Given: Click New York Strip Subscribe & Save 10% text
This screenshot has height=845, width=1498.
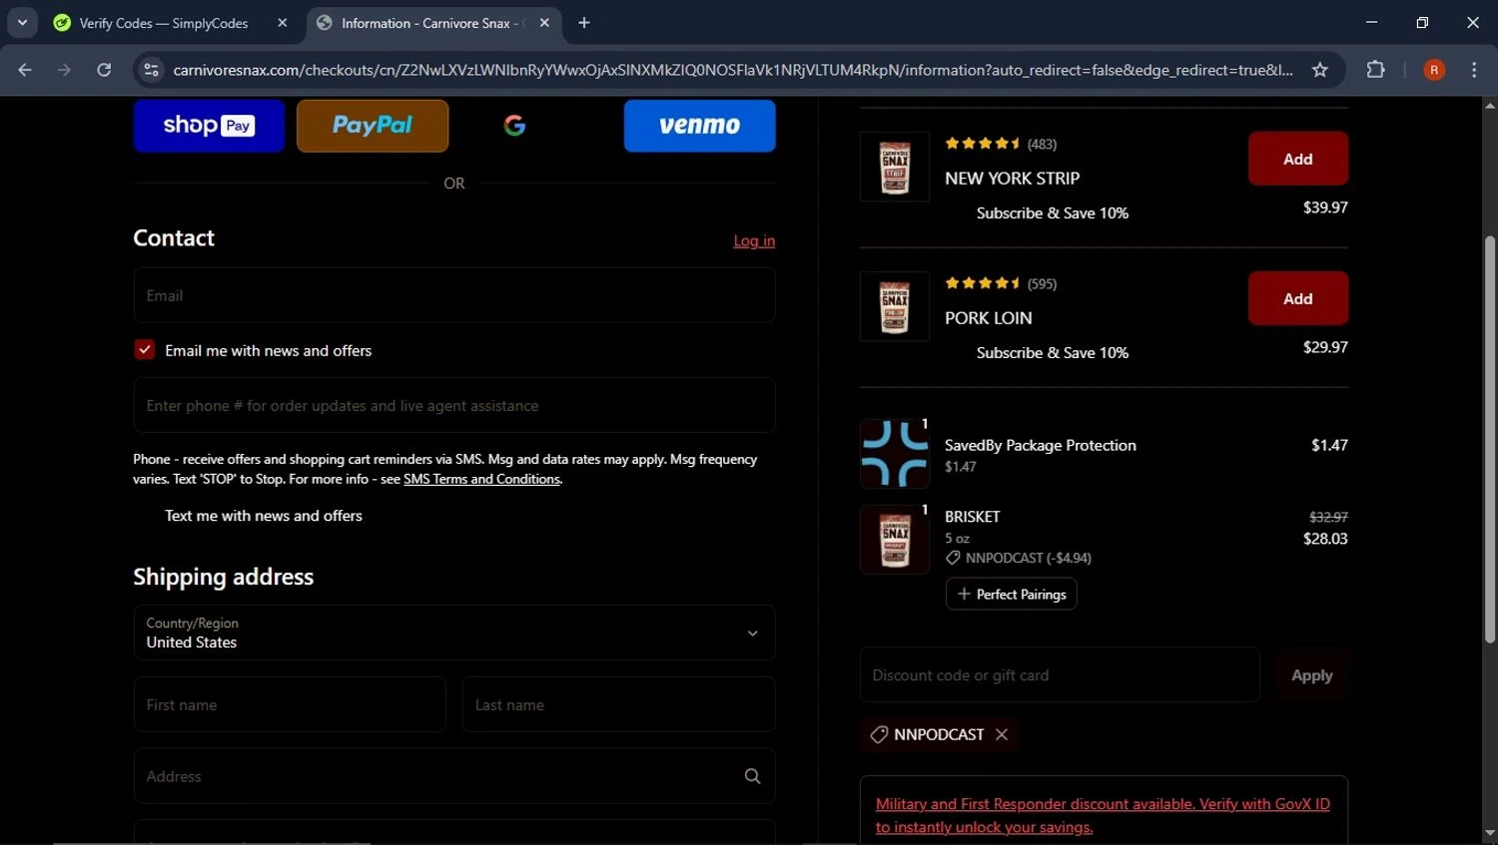Looking at the screenshot, I should point(1053,212).
